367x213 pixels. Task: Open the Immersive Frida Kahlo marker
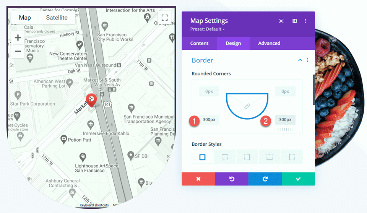point(91,125)
